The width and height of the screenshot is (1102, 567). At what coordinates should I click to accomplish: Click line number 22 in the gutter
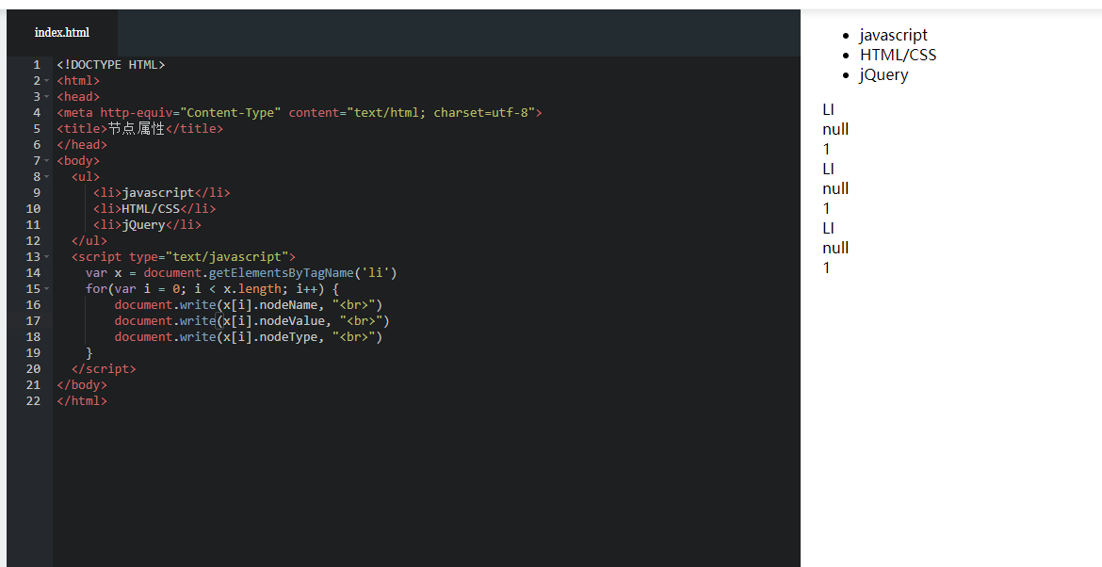(33, 400)
